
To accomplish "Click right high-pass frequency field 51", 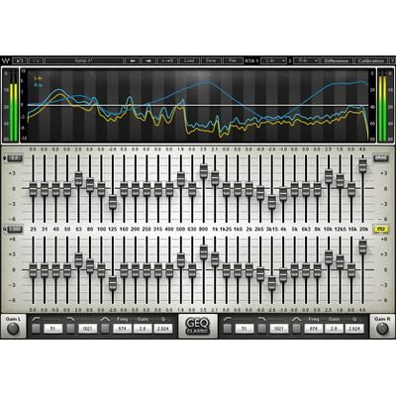I will pyautogui.click(x=245, y=329).
